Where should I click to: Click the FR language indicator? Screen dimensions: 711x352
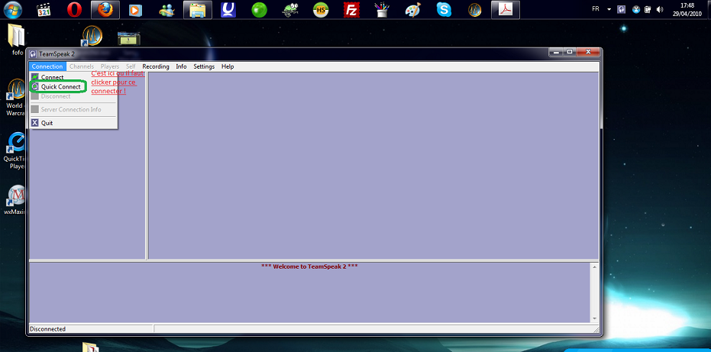(596, 9)
